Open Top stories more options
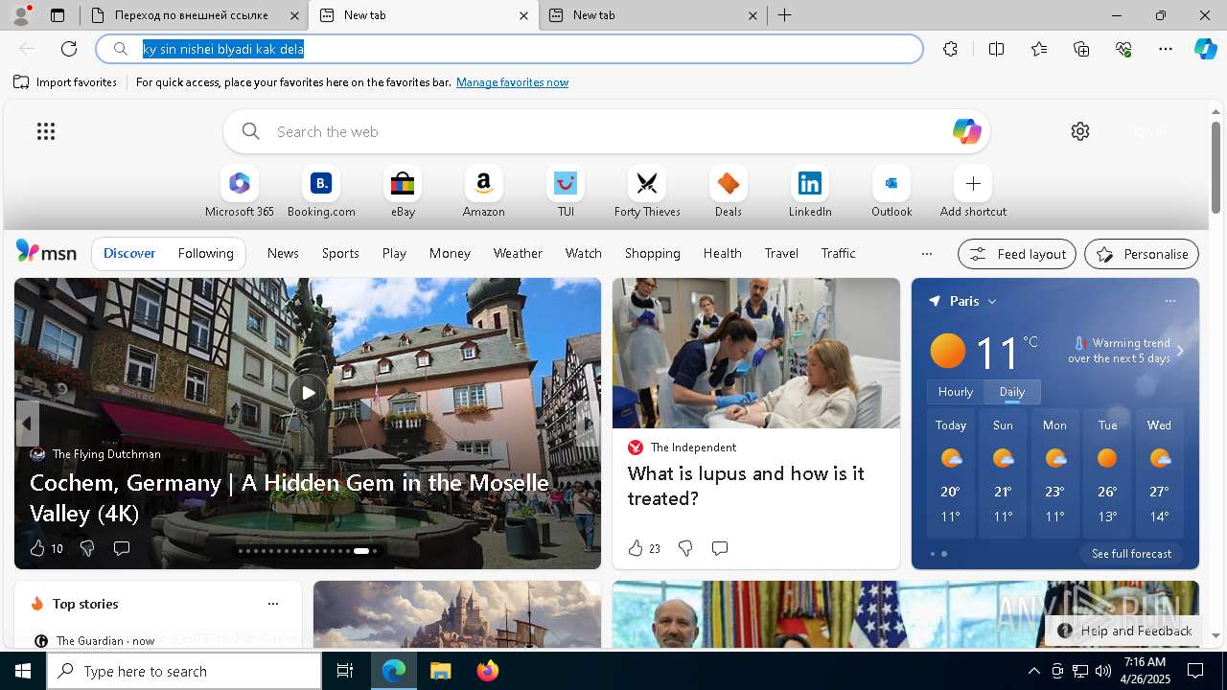1227x690 pixels. click(x=273, y=604)
